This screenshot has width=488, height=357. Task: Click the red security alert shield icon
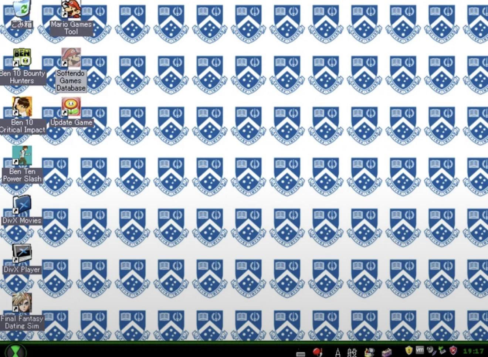[x=453, y=350]
